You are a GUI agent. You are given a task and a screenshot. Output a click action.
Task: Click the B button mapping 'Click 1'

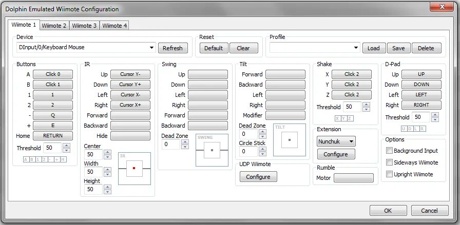[x=53, y=85]
